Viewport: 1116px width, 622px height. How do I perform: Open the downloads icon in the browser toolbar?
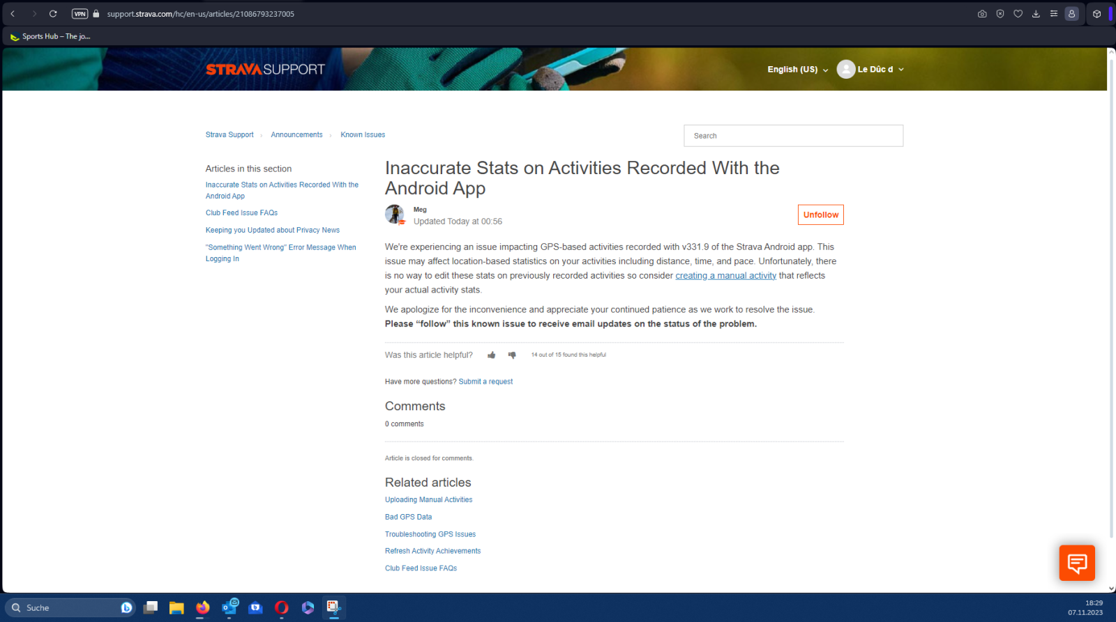click(1036, 14)
